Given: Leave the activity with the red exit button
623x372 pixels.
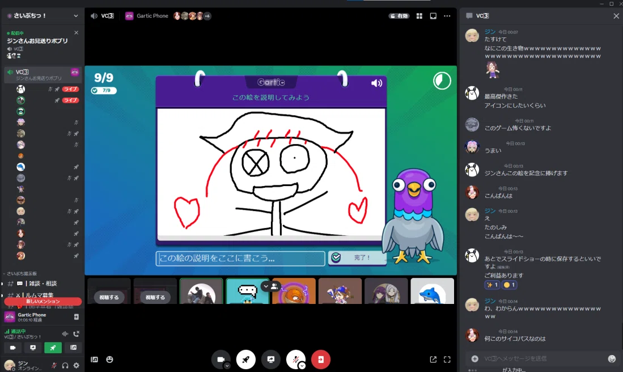Looking at the screenshot, I should [321, 360].
